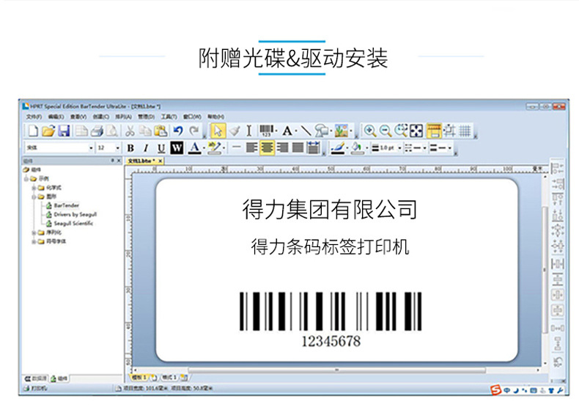Screen dimensions: 579x418
Task: Click the horizontal scrollbar below canvas
Action: coord(336,370)
